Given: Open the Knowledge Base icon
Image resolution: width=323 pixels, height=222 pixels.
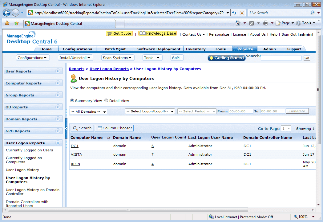Looking at the screenshot, I should pyautogui.click(x=143, y=33).
